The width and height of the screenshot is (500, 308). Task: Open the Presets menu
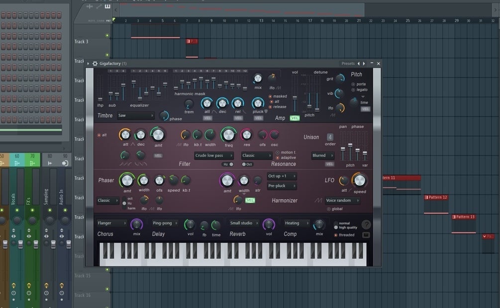(348, 64)
